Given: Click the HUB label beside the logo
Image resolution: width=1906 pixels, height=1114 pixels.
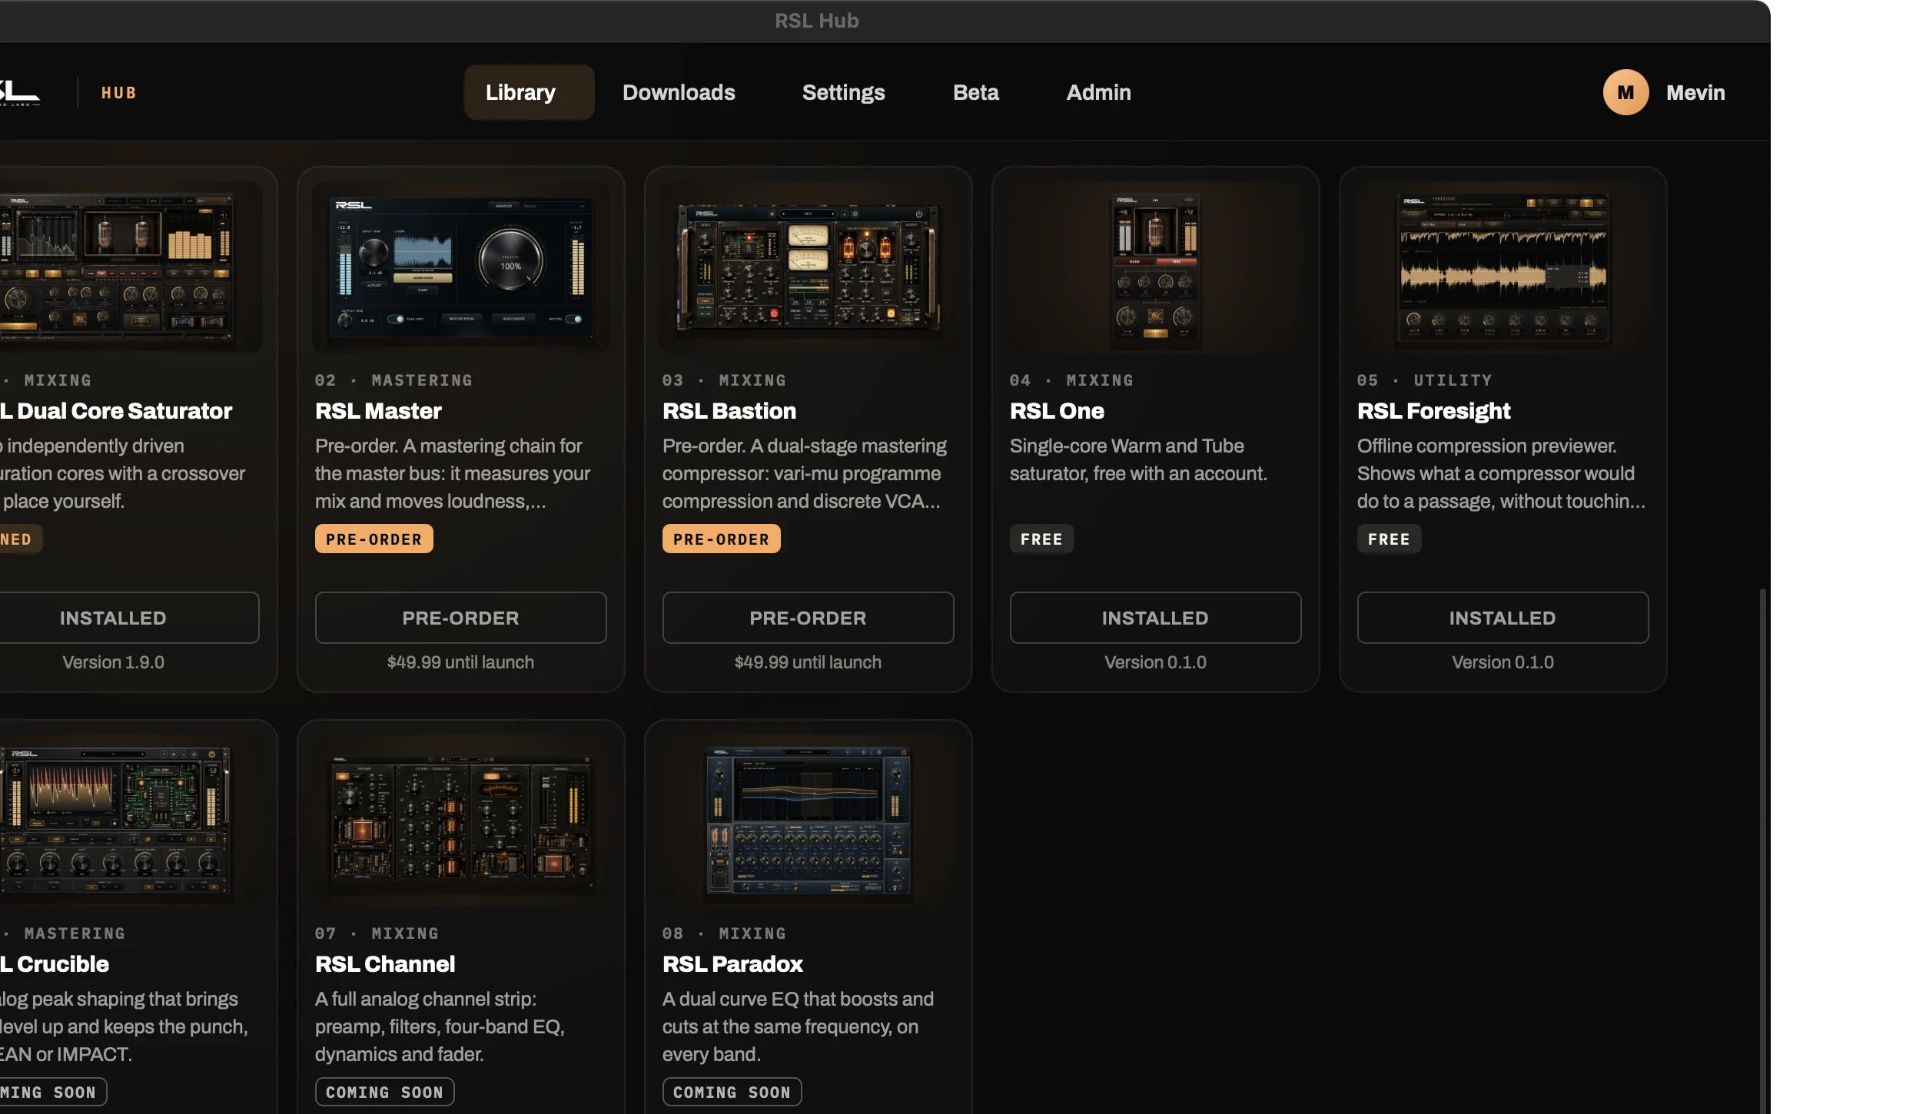Looking at the screenshot, I should [119, 93].
